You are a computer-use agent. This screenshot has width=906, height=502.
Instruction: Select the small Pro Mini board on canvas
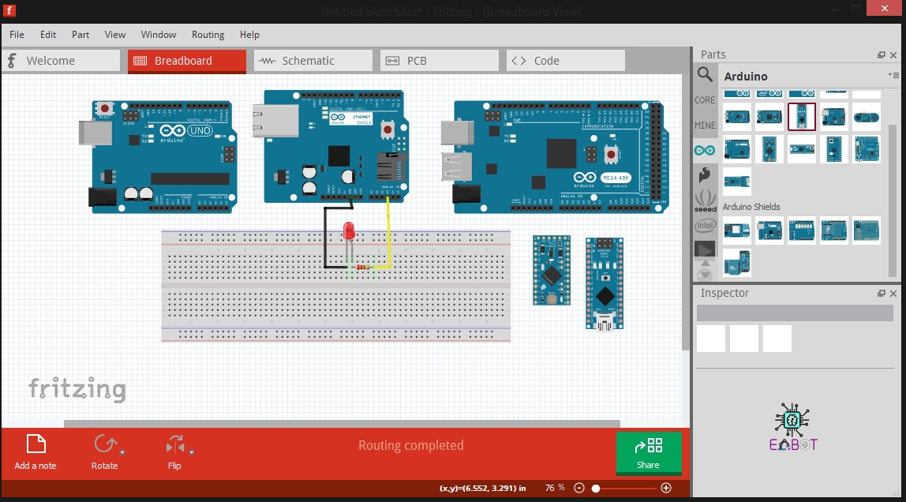coord(551,270)
